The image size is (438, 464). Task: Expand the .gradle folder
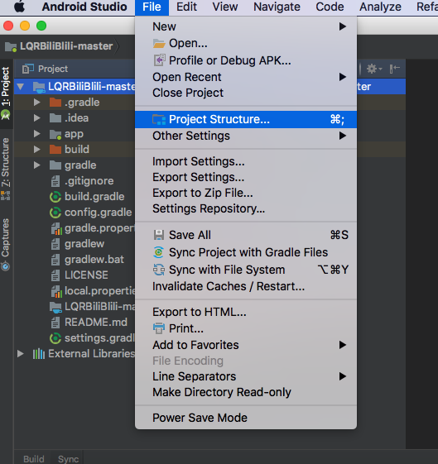tap(37, 103)
